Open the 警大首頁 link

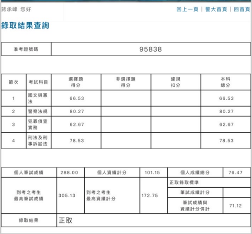pyautogui.click(x=216, y=10)
